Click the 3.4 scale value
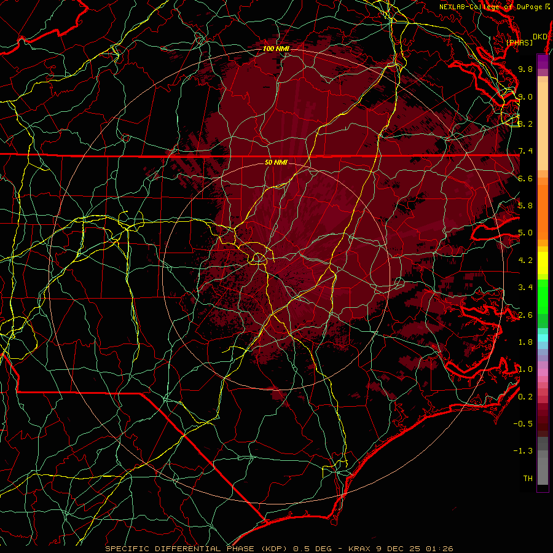 point(525,288)
